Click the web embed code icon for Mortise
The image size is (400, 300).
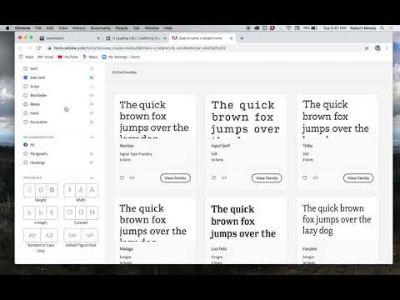click(x=132, y=177)
